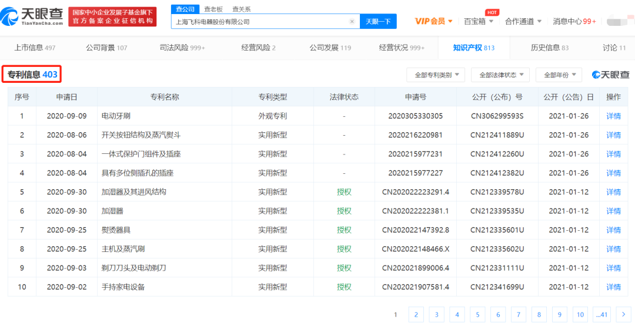Screen dimensions: 635x326
Task: View 详情 for 一体式保护门组件及插座 patent
Action: (613, 154)
